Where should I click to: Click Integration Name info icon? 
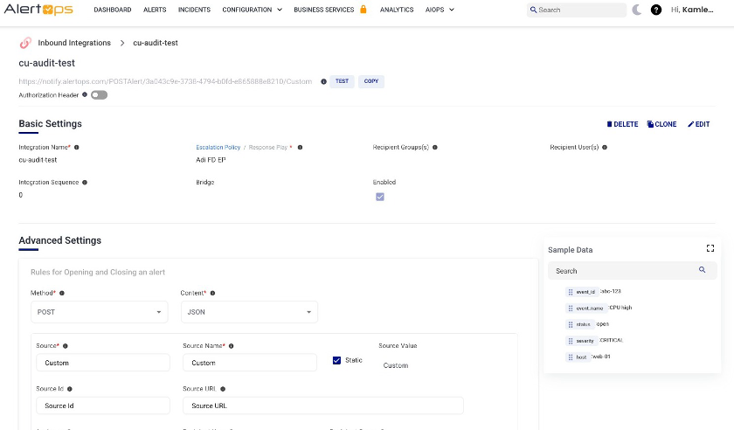point(77,147)
